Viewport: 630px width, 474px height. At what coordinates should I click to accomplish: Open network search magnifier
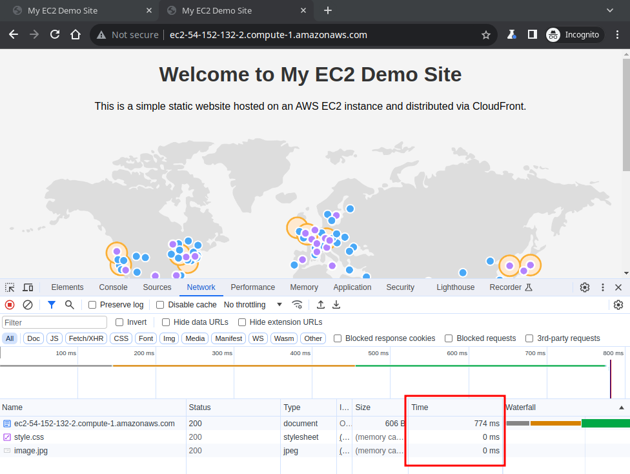(x=70, y=305)
